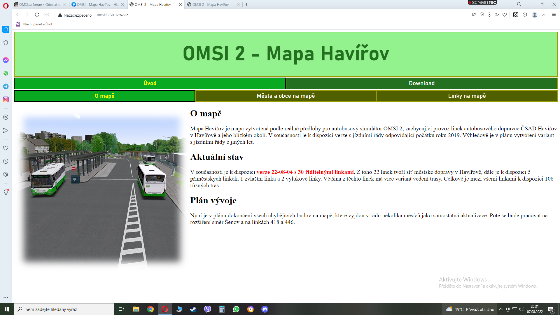Open Linky na mapě section
Image resolution: width=560 pixels, height=315 pixels.
click(x=467, y=96)
